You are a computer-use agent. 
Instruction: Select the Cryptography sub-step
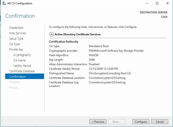[x=22, y=55]
